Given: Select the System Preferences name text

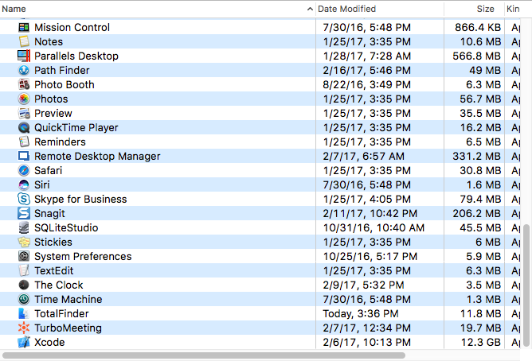Looking at the screenshot, I should click(x=83, y=256).
